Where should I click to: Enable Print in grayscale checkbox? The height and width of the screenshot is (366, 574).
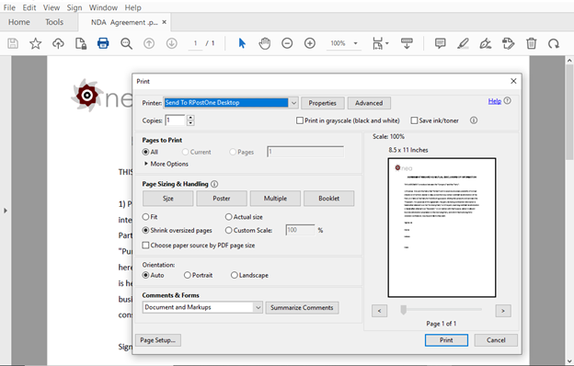[300, 120]
